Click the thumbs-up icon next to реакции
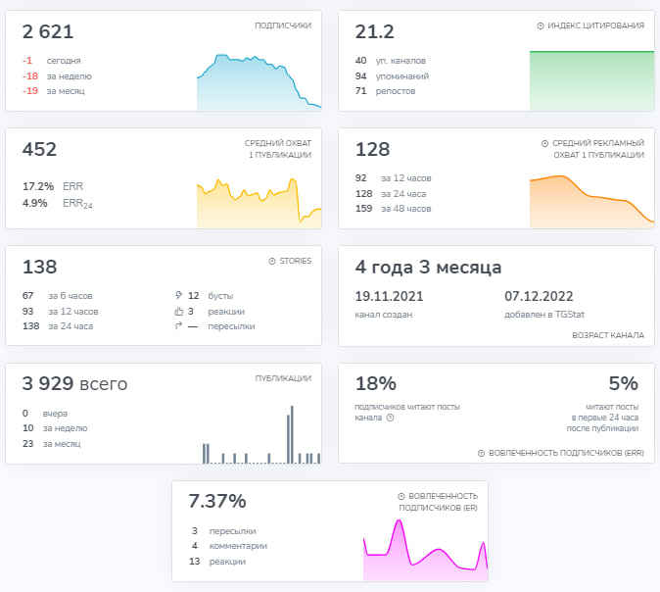 coord(177,311)
